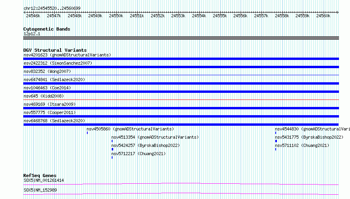Select the blue bar under nsv6468768
350x199 pixels.
click(181, 125)
